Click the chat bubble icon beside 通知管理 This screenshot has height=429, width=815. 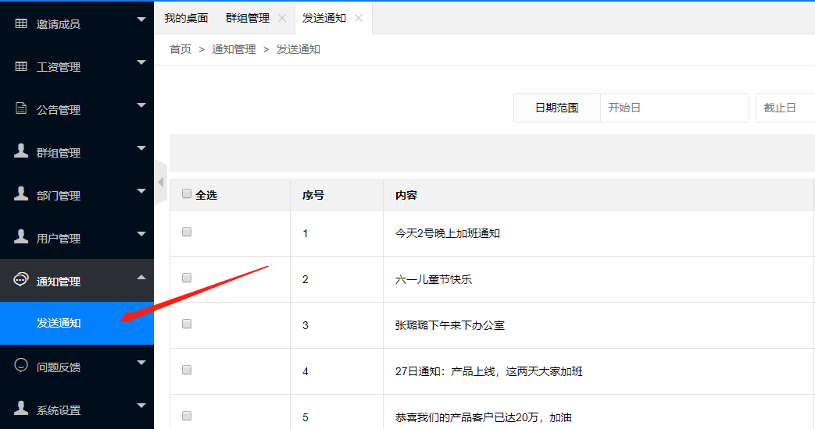point(21,280)
